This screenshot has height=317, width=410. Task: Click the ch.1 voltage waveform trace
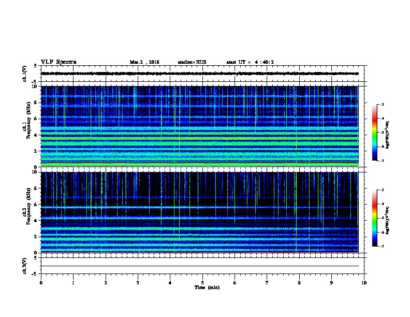[x=200, y=74]
